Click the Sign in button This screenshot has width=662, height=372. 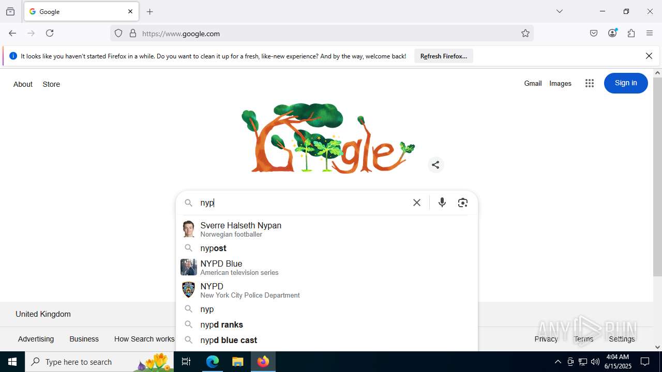point(626,83)
